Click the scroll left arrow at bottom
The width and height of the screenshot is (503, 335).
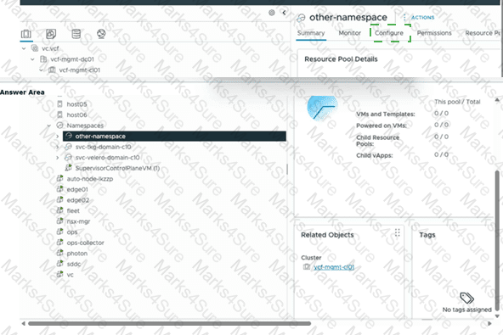pos(23,323)
